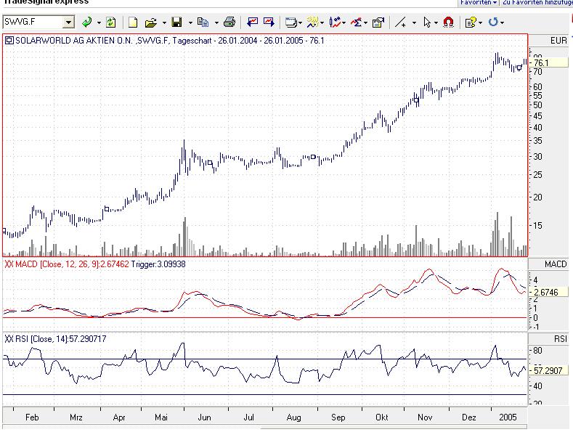Click the blue undo arrow icon
Image resolution: width=573 pixels, height=432 pixels.
493,23
